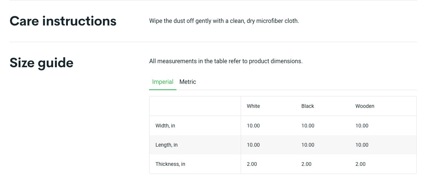Switch to the Metric tab
423x188 pixels.
click(188, 82)
